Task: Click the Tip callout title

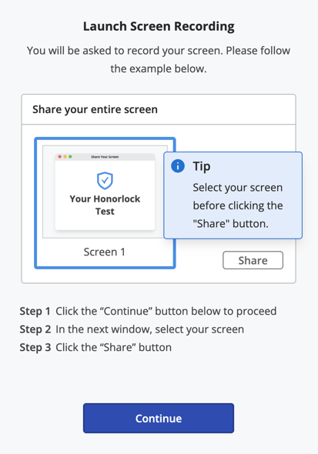Action: click(x=202, y=166)
